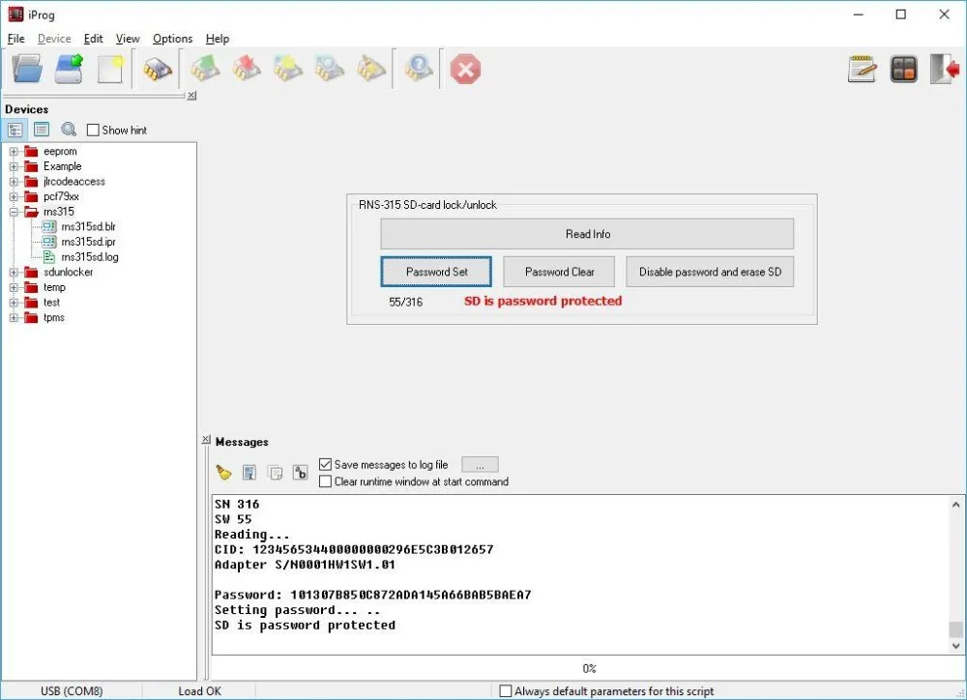Enable the Show hint checkbox

point(93,131)
